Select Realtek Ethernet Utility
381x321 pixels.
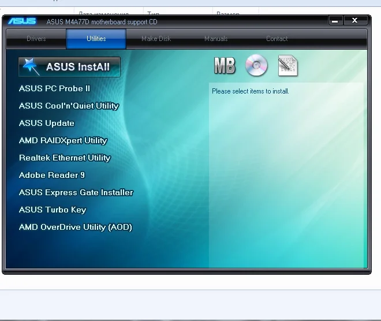pos(65,158)
